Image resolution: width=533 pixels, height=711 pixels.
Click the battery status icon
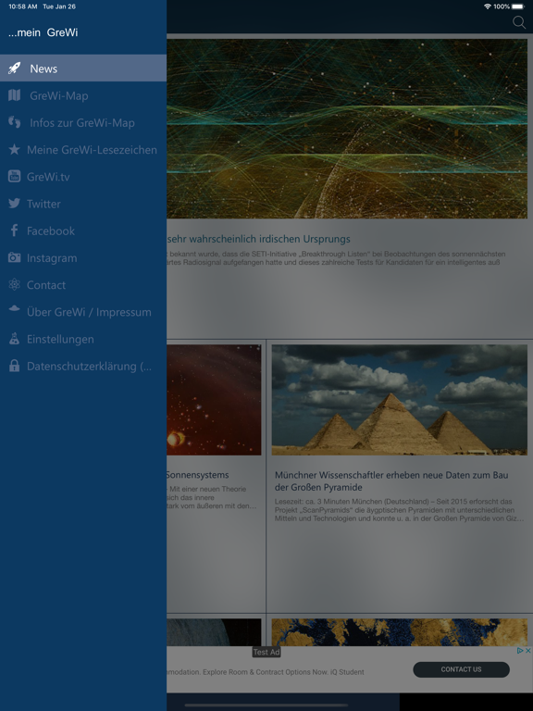click(518, 6)
